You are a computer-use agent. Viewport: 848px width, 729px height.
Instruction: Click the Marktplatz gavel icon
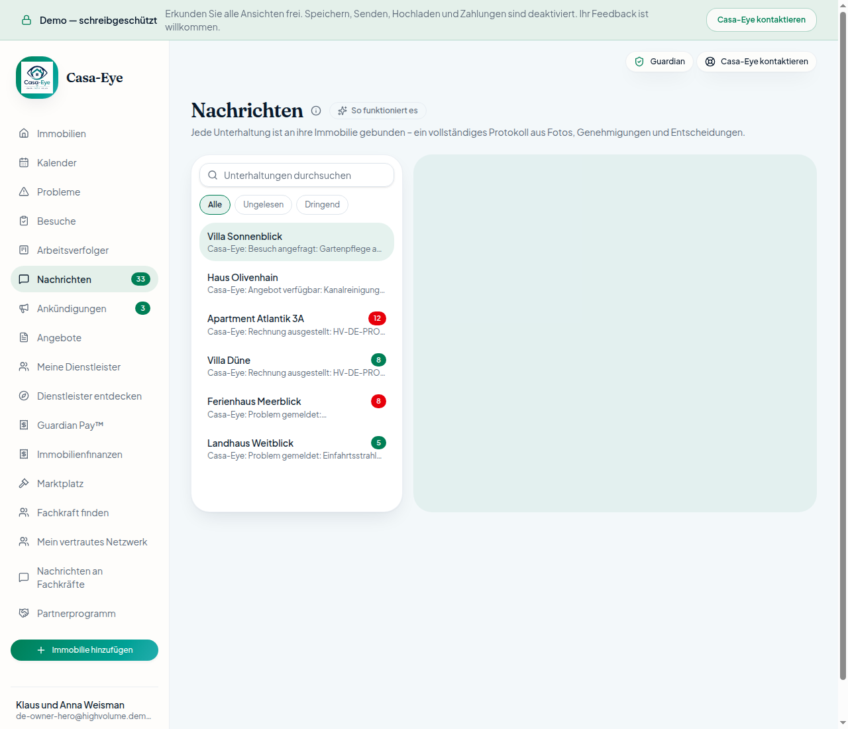pos(24,483)
